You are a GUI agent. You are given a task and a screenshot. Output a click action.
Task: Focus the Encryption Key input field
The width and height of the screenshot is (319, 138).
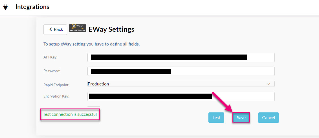point(181,96)
